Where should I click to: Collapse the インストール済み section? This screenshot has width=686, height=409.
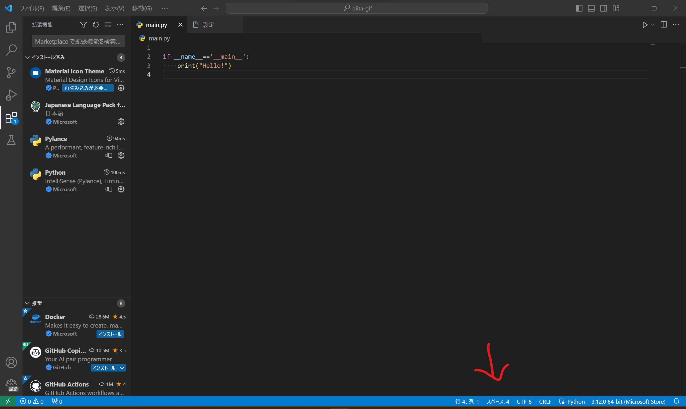(x=27, y=57)
